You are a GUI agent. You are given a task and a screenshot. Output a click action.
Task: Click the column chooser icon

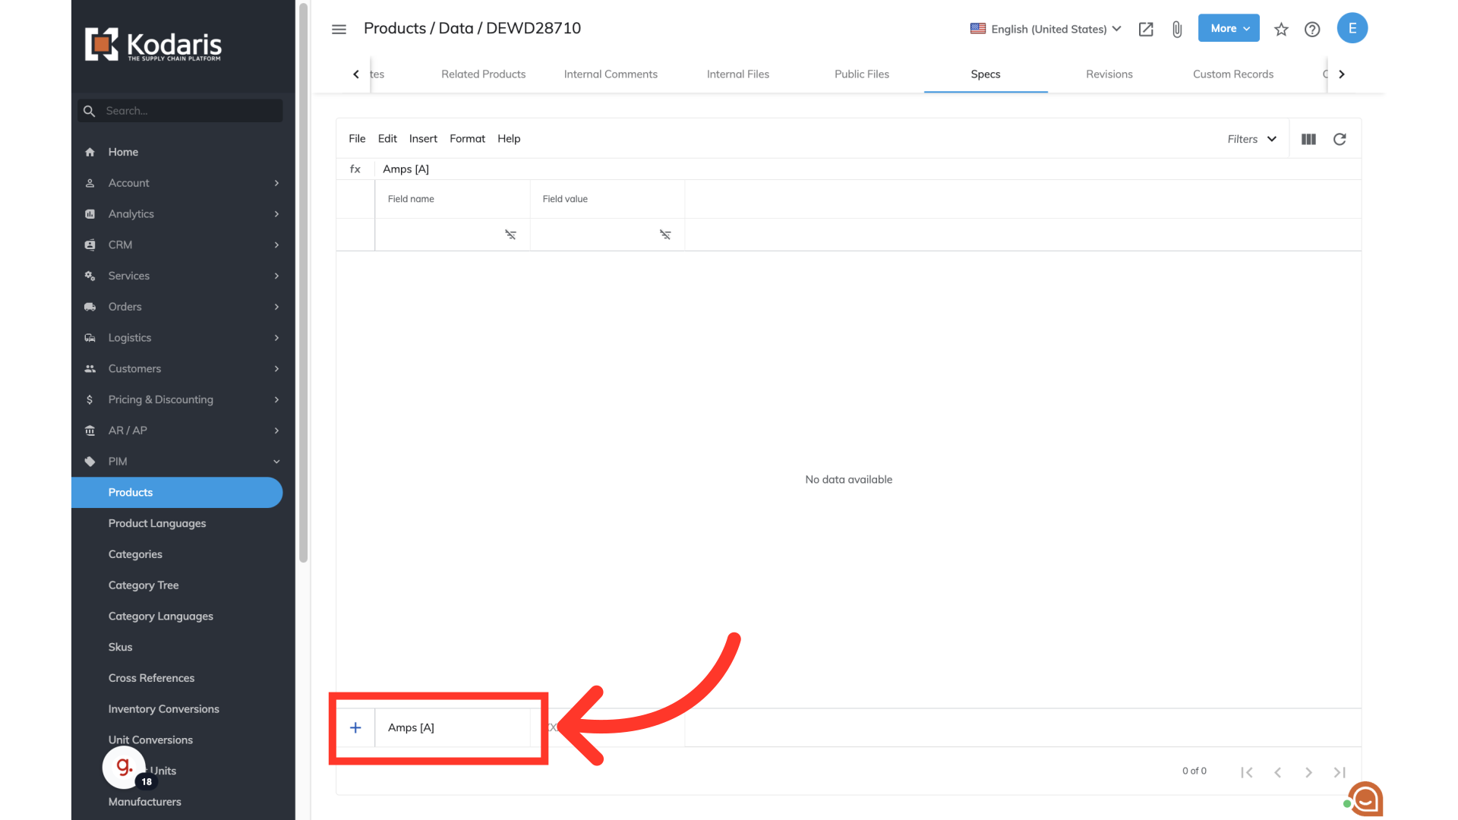point(1308,139)
